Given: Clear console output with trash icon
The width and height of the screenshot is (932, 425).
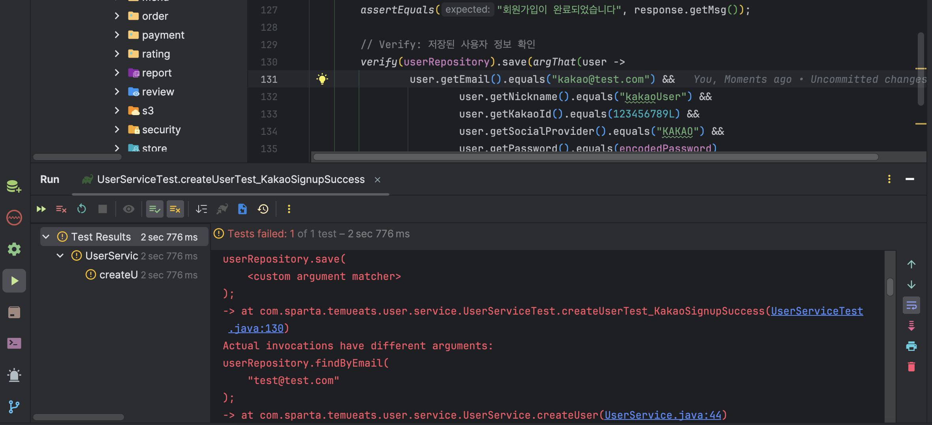Looking at the screenshot, I should (911, 367).
